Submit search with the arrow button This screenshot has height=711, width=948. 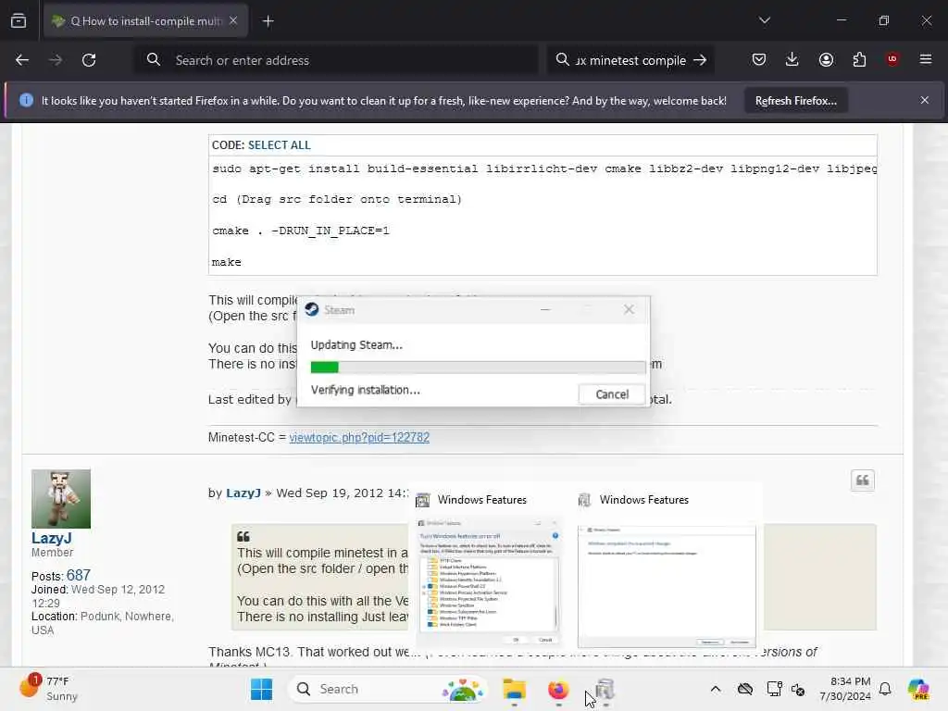click(x=700, y=60)
